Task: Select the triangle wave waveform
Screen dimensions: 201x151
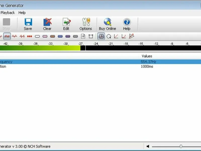Action: click(x=15, y=36)
